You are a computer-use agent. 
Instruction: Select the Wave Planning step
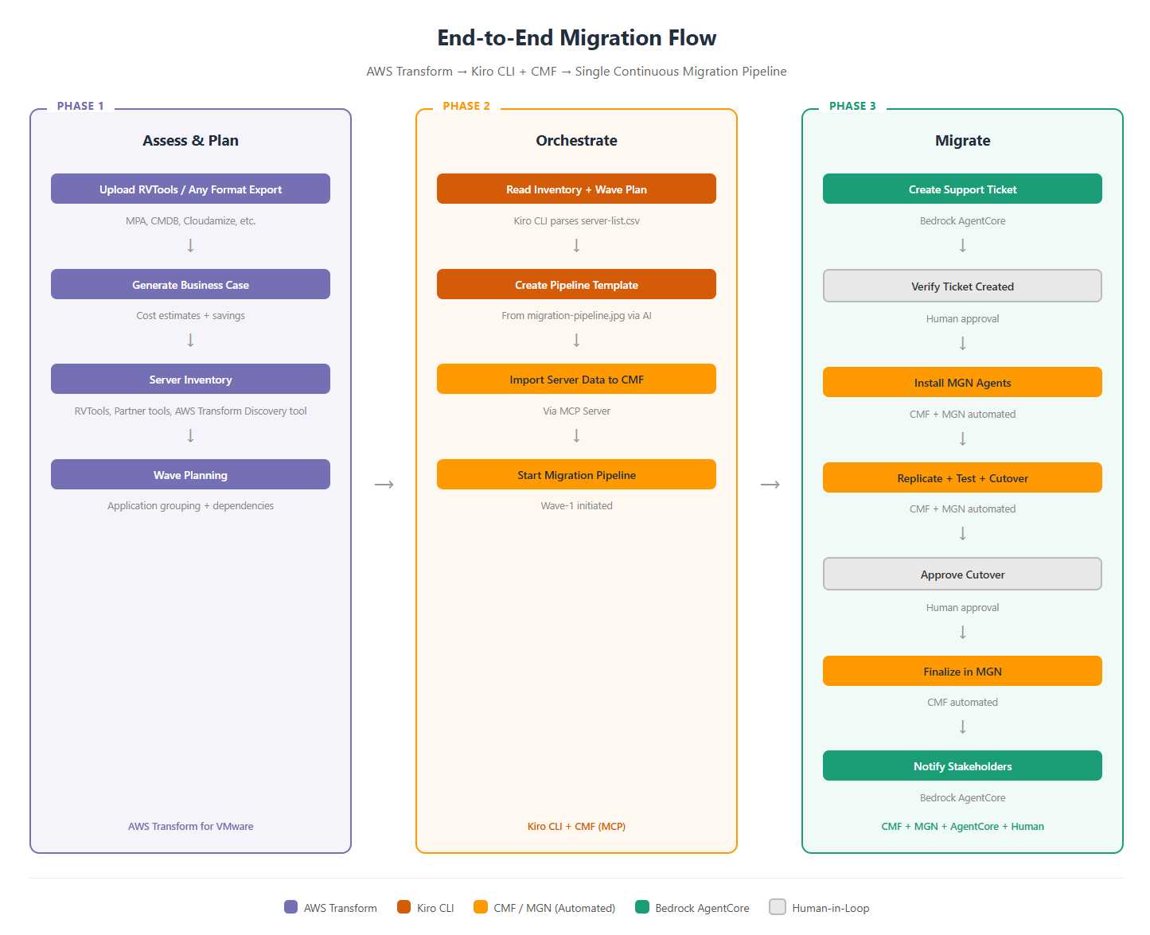point(190,474)
